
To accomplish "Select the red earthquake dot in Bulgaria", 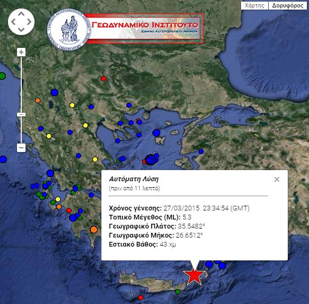I will point(104,79).
